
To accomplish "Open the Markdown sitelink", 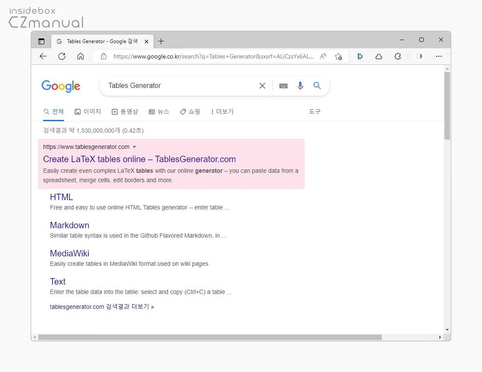I will tap(70, 225).
